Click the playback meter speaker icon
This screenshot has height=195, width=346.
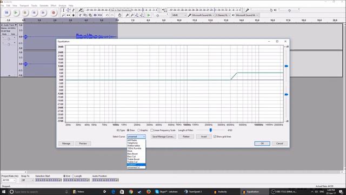(164, 10)
